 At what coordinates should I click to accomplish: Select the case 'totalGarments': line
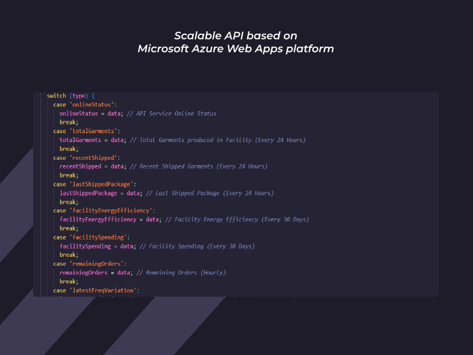(86, 131)
